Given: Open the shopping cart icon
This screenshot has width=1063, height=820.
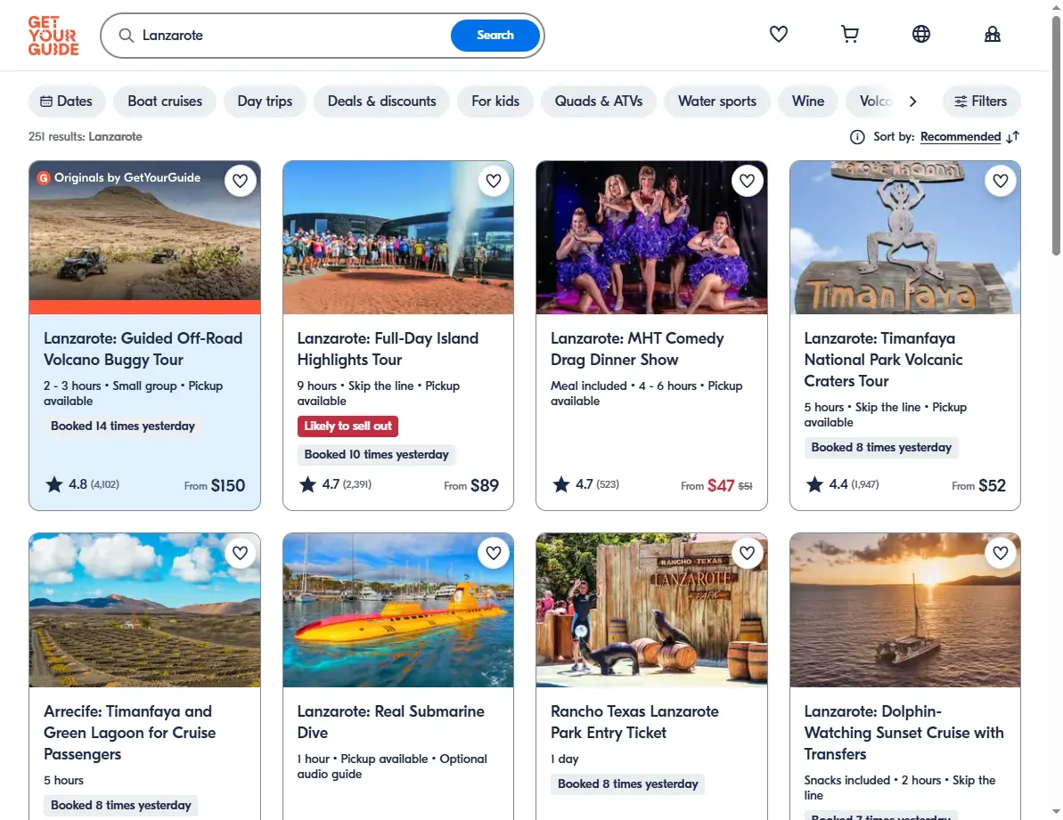Looking at the screenshot, I should point(849,34).
